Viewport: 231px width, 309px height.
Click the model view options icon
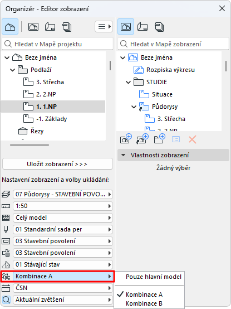click(x=6, y=241)
